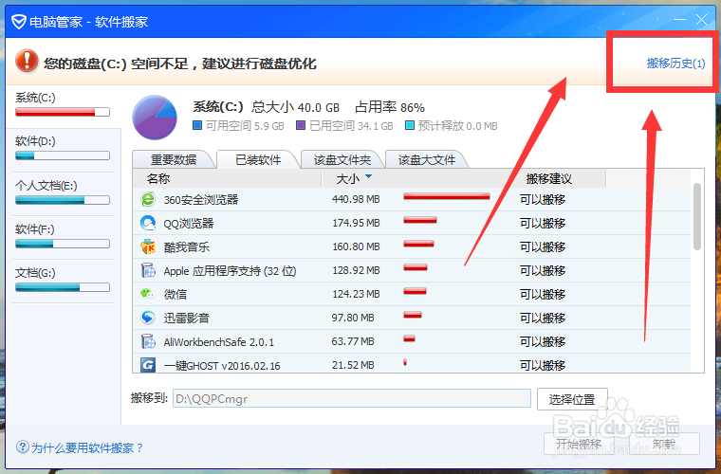The height and width of the screenshot is (474, 721).
Task: Click the 360安全浏览器 red size bar
Action: (x=447, y=196)
